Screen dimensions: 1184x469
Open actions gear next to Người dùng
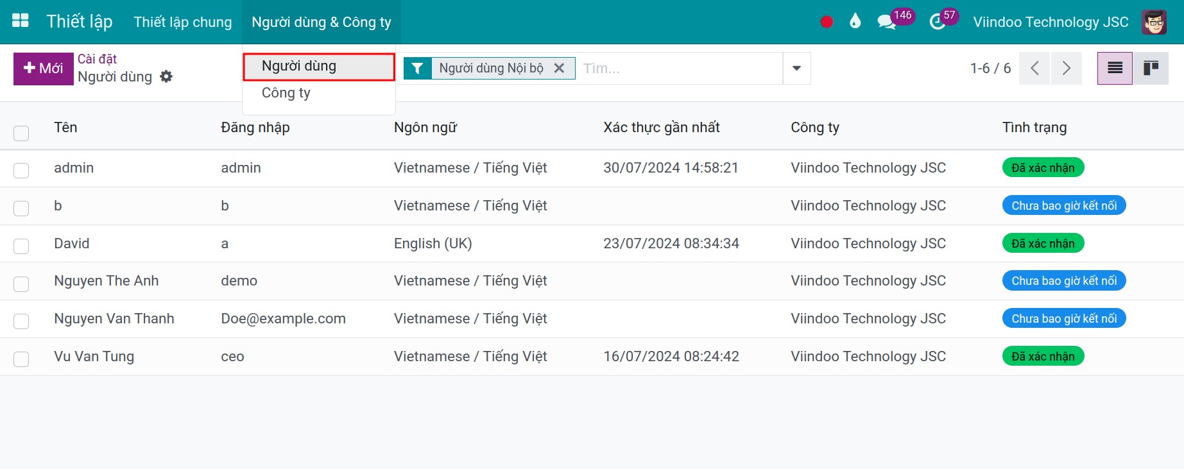click(x=166, y=76)
